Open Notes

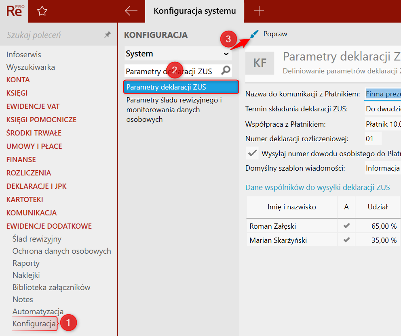pos(23,299)
